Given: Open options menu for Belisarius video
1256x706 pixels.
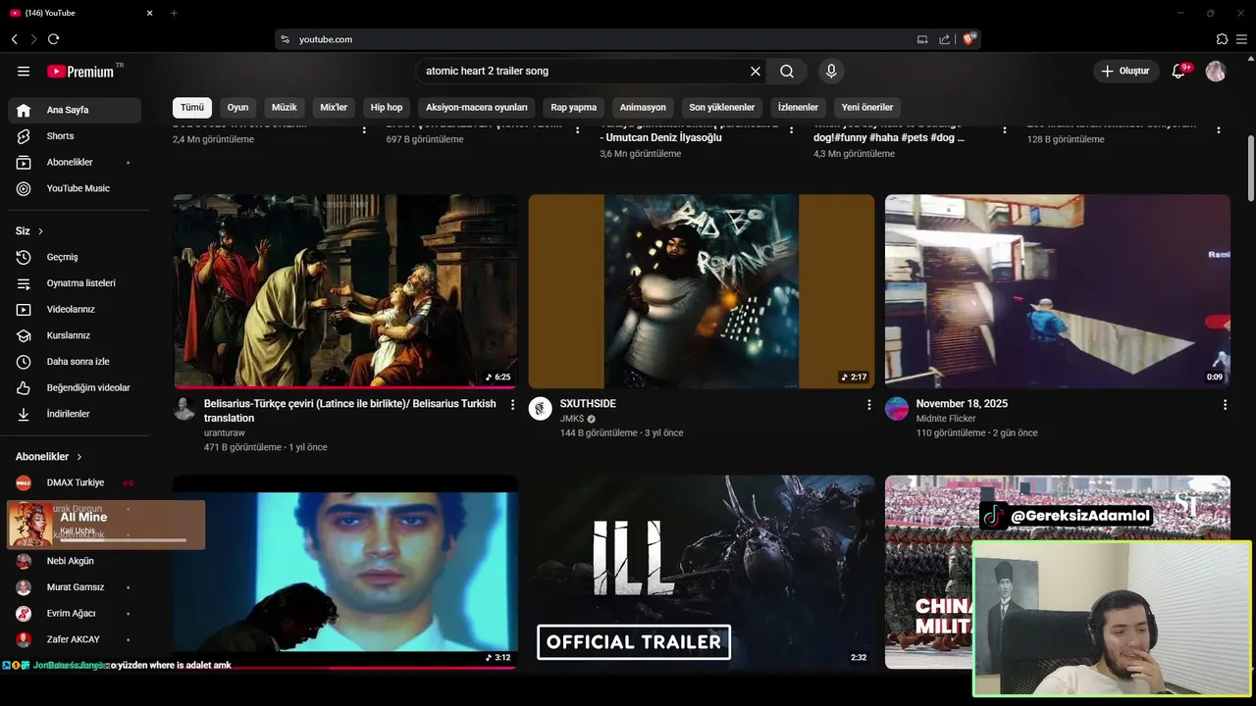Looking at the screenshot, I should [x=512, y=405].
